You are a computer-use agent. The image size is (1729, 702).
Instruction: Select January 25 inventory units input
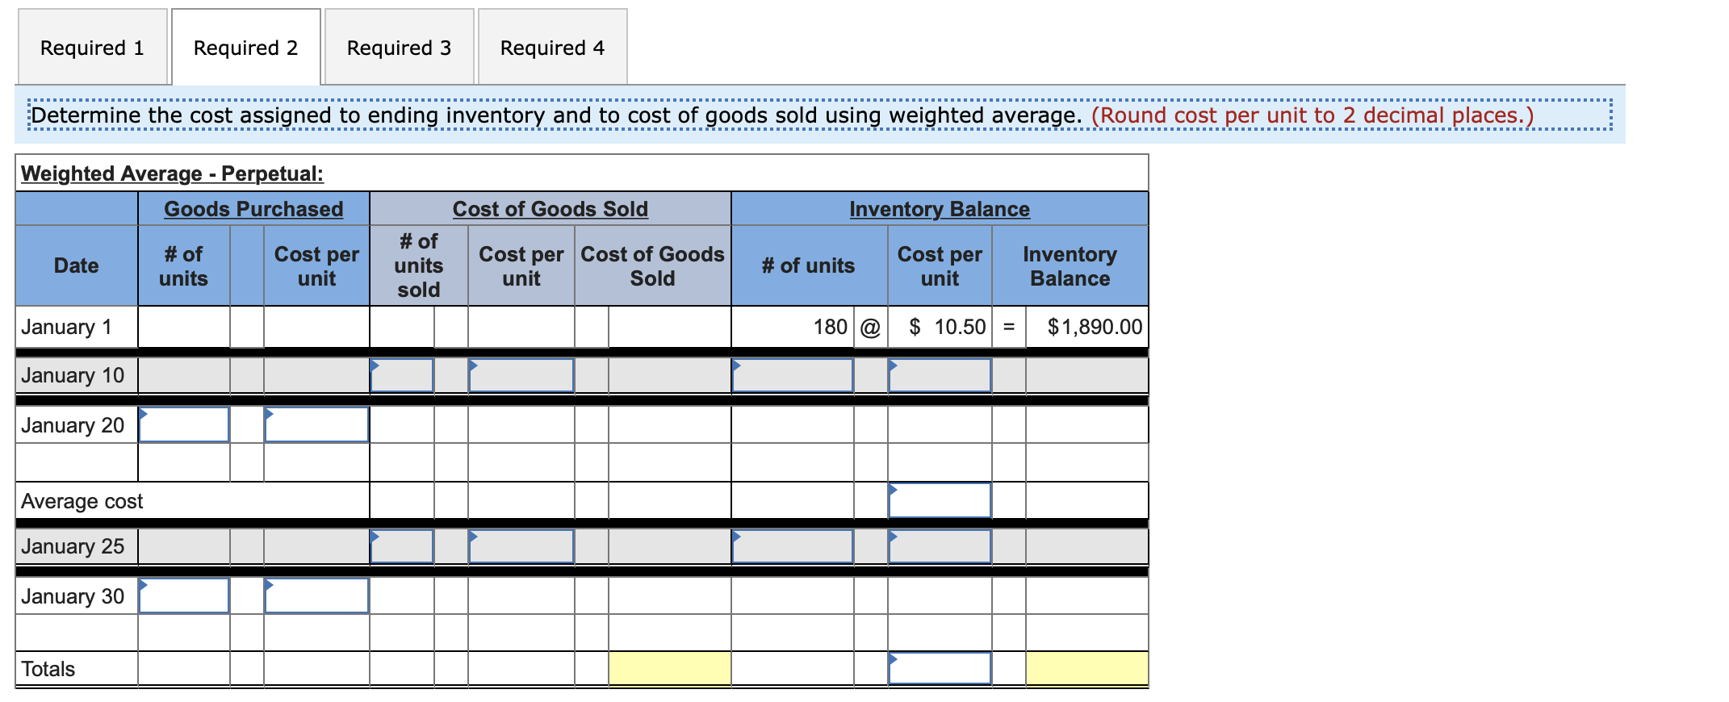pyautogui.click(x=793, y=546)
